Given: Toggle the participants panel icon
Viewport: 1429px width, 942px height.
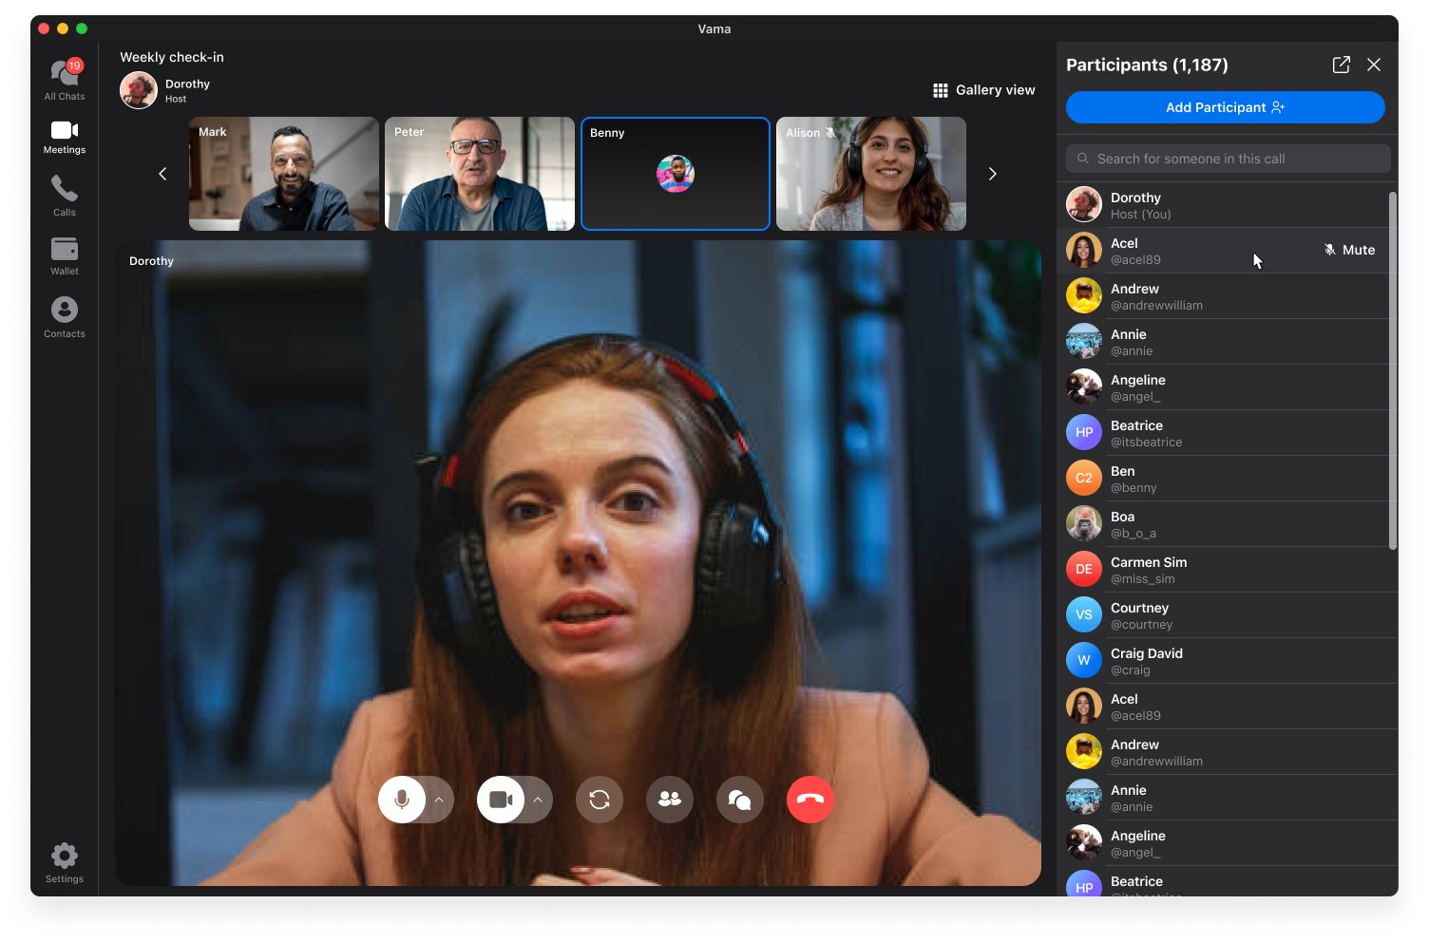Looking at the screenshot, I should (x=670, y=800).
